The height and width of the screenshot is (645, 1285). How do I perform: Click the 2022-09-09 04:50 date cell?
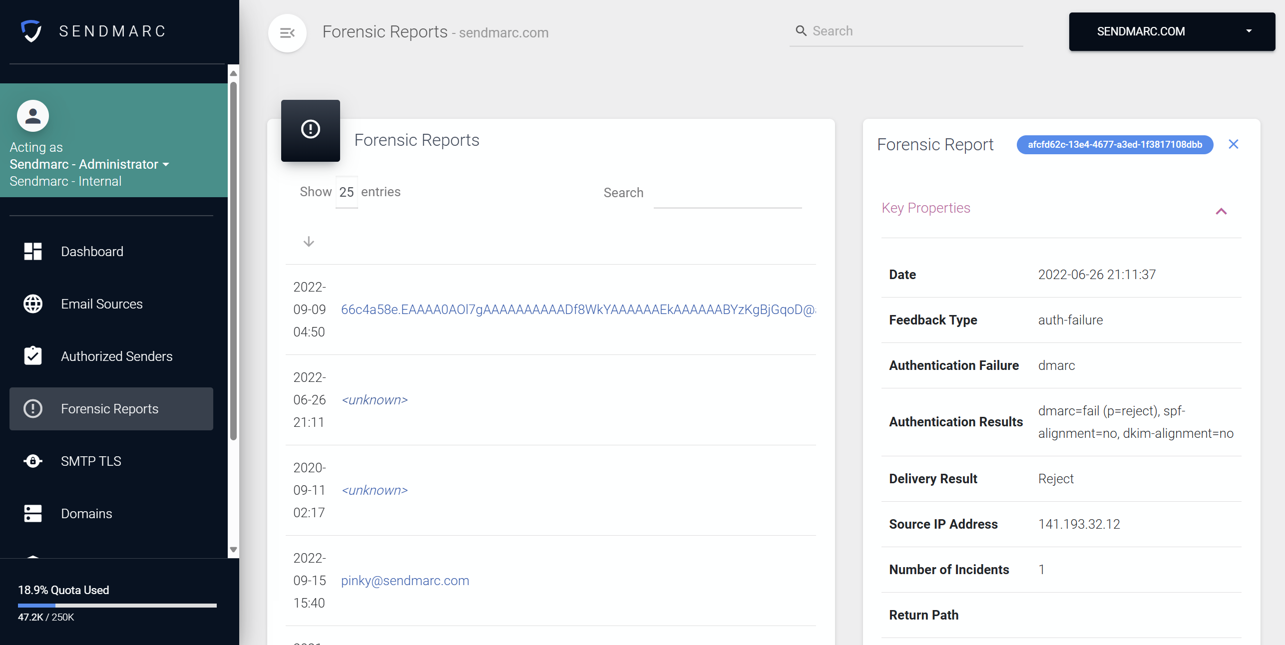310,310
